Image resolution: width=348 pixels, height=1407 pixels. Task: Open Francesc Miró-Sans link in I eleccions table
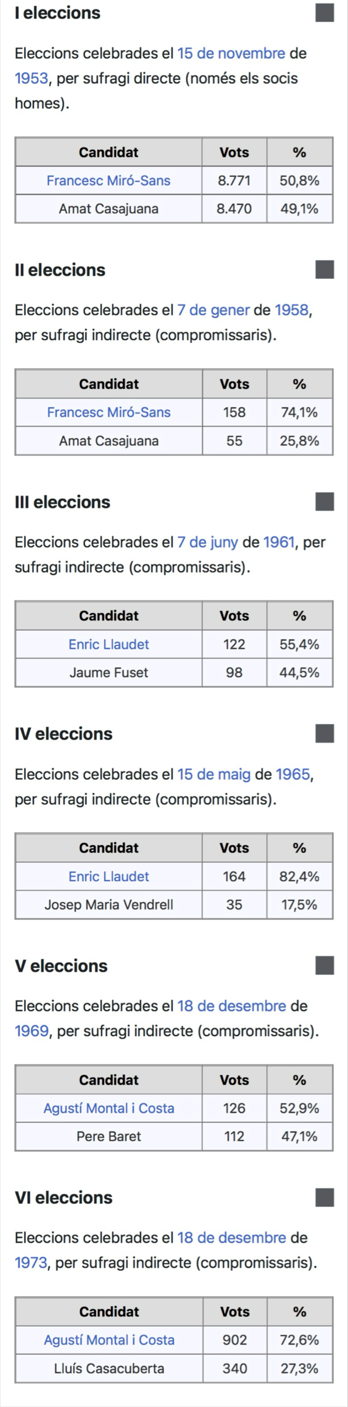pos(108,180)
